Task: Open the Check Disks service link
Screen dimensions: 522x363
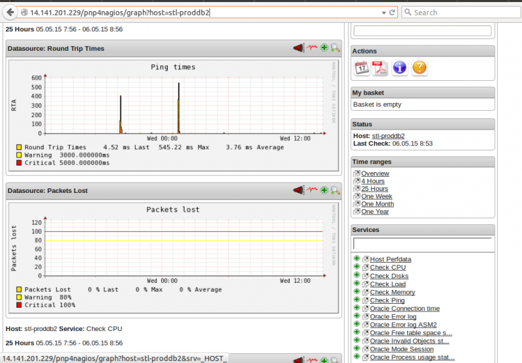Action: coord(389,276)
